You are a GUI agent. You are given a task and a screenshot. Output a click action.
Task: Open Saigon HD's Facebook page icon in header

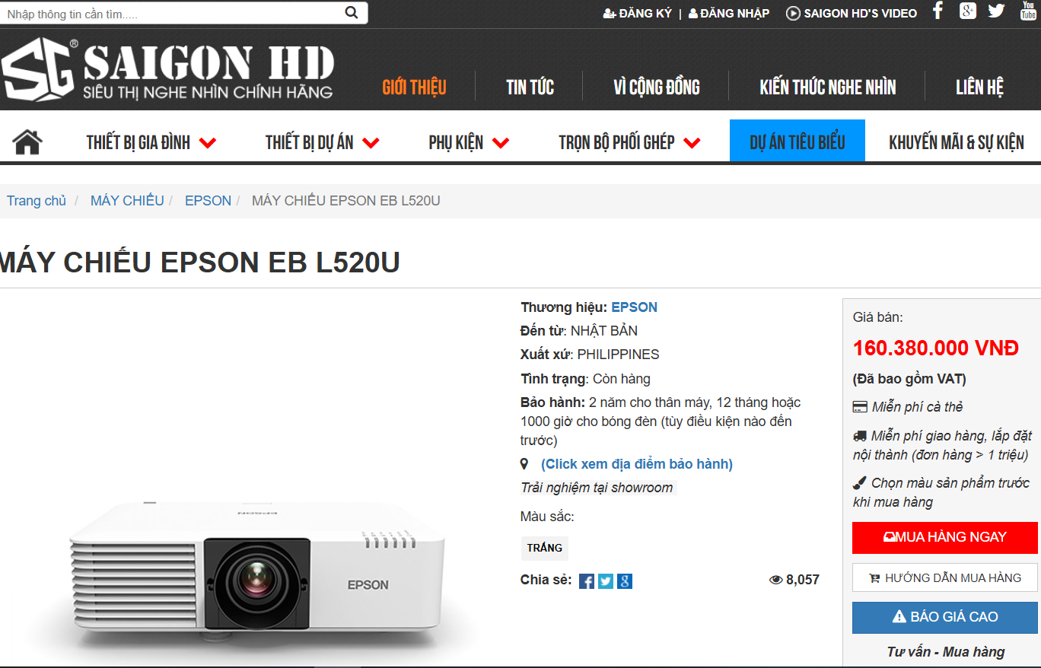[938, 11]
